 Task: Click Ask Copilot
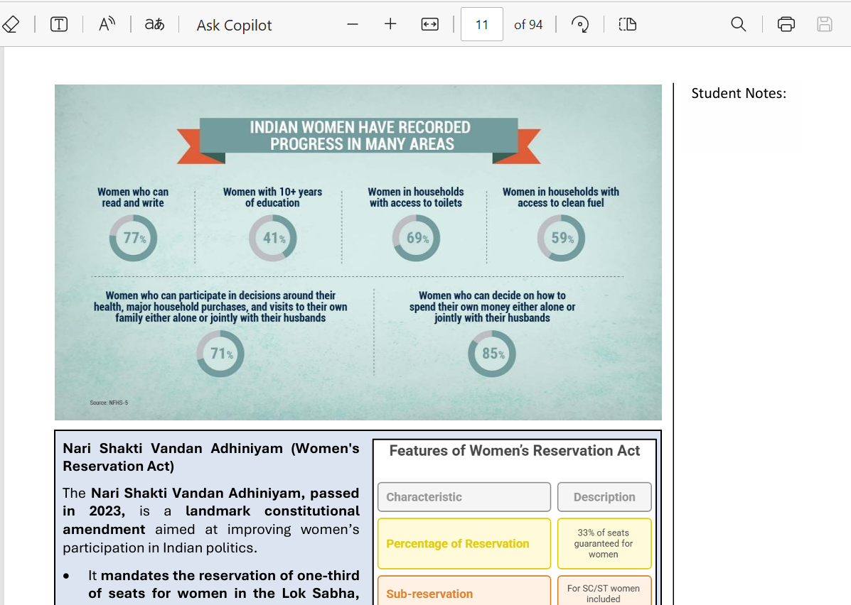(x=234, y=26)
